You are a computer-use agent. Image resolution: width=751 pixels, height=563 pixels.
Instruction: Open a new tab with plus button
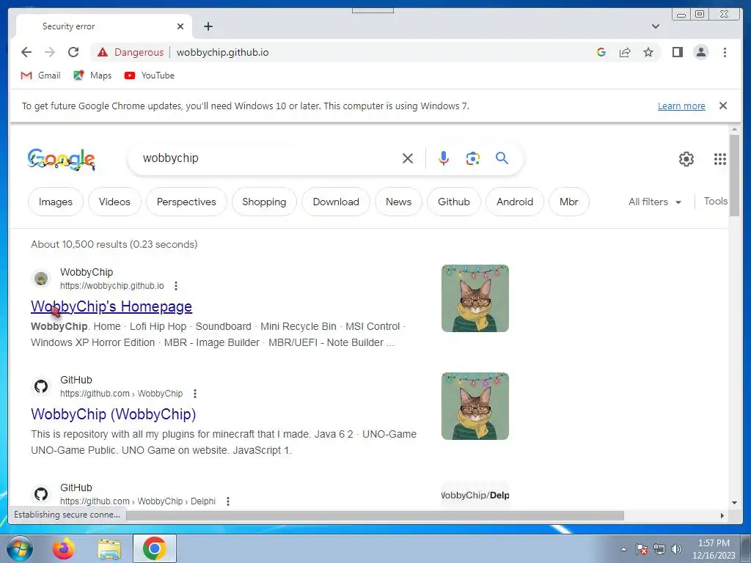tap(208, 26)
